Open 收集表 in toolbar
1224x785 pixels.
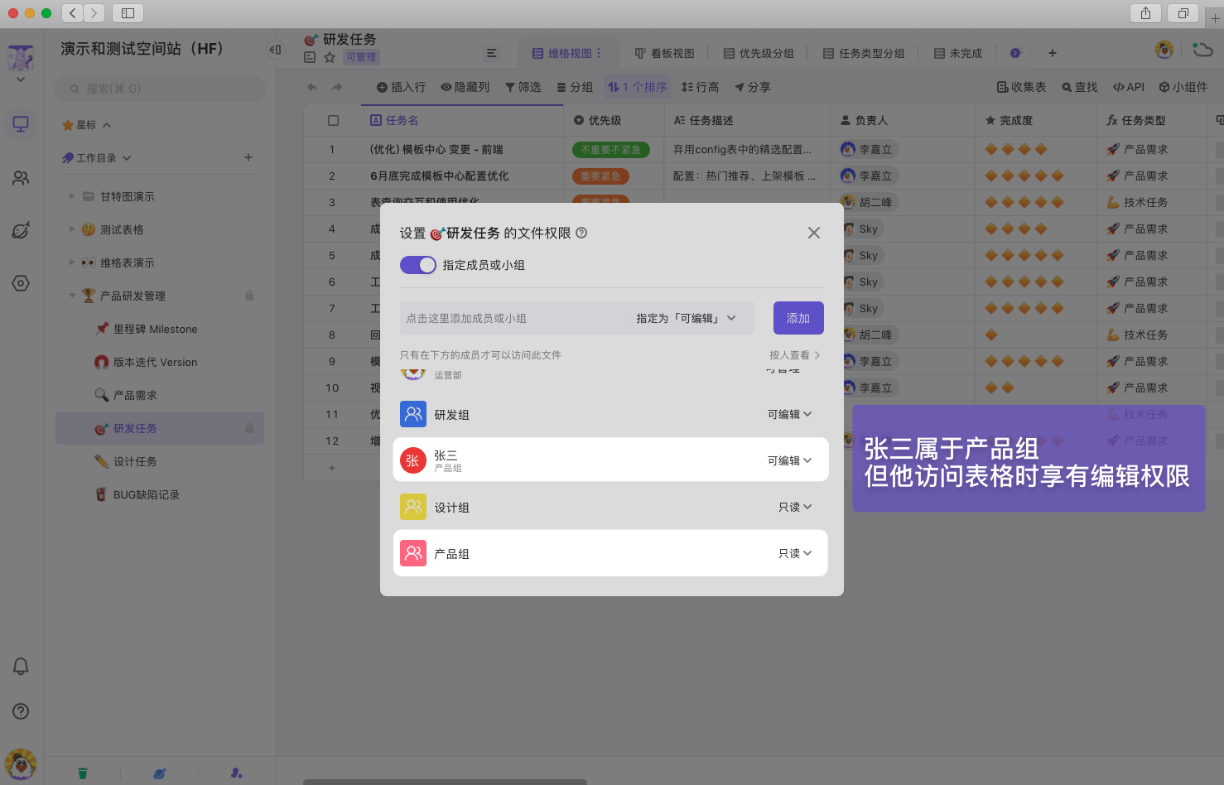(x=1021, y=87)
